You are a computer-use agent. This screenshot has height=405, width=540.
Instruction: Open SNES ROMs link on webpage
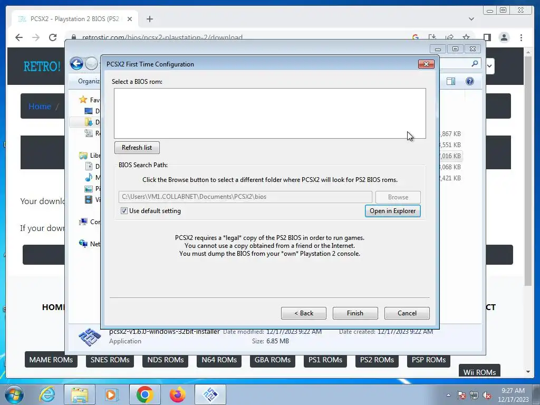110,360
